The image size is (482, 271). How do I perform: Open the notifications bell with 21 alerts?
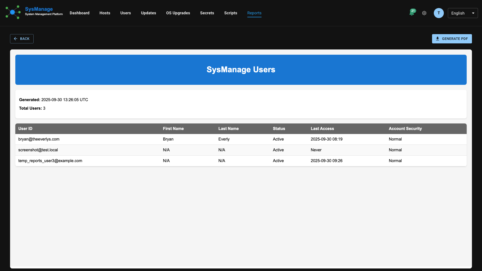tap(412, 13)
